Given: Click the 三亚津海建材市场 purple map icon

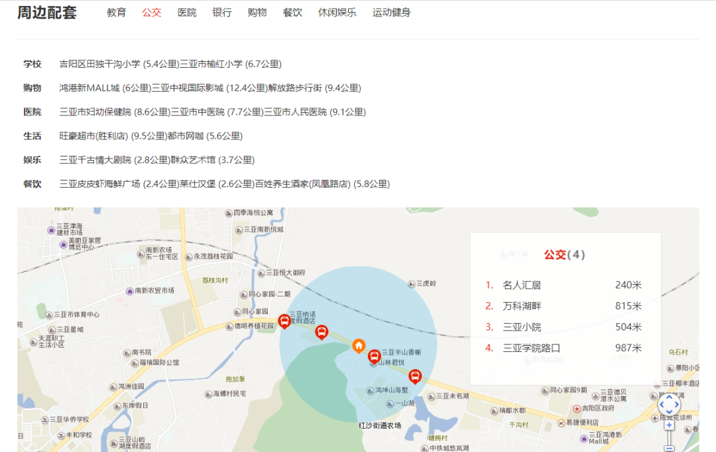Looking at the screenshot, I should 52,230.
